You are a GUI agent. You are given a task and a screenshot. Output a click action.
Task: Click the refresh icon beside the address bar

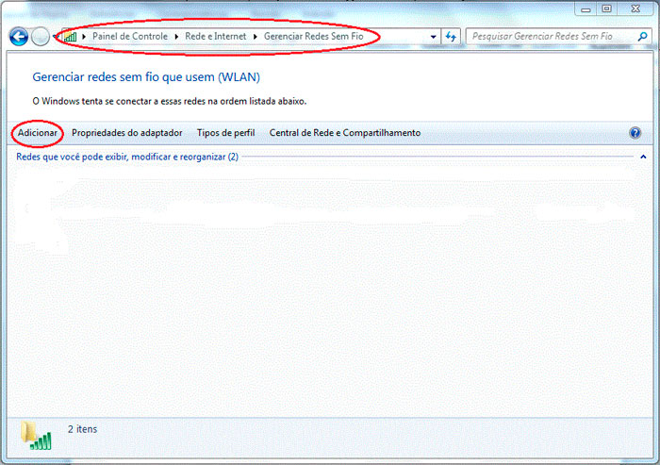451,37
